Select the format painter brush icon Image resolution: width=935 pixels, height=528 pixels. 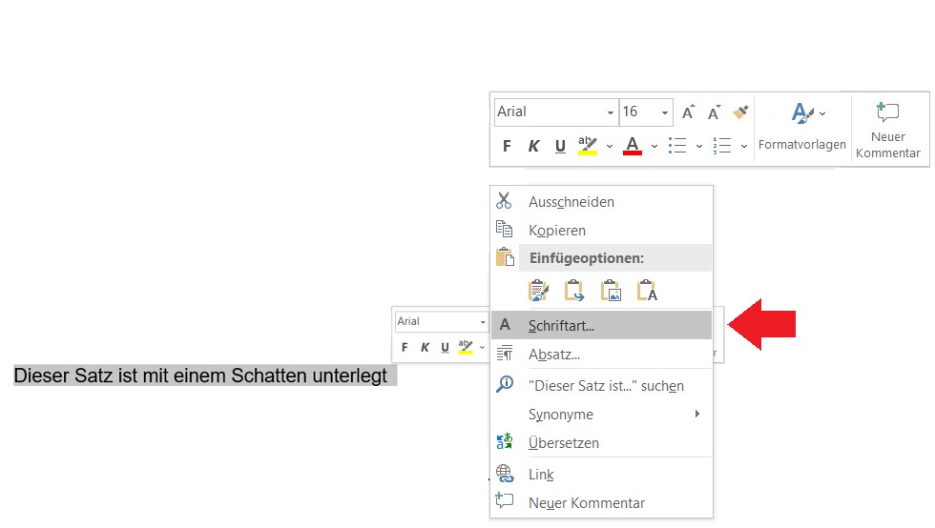point(740,112)
